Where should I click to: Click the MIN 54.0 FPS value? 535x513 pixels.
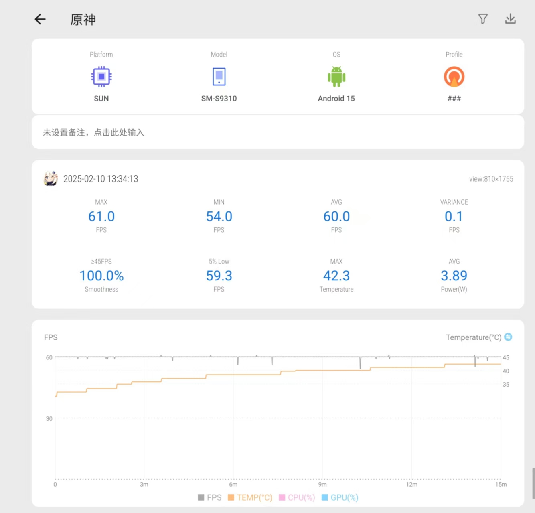(x=219, y=216)
